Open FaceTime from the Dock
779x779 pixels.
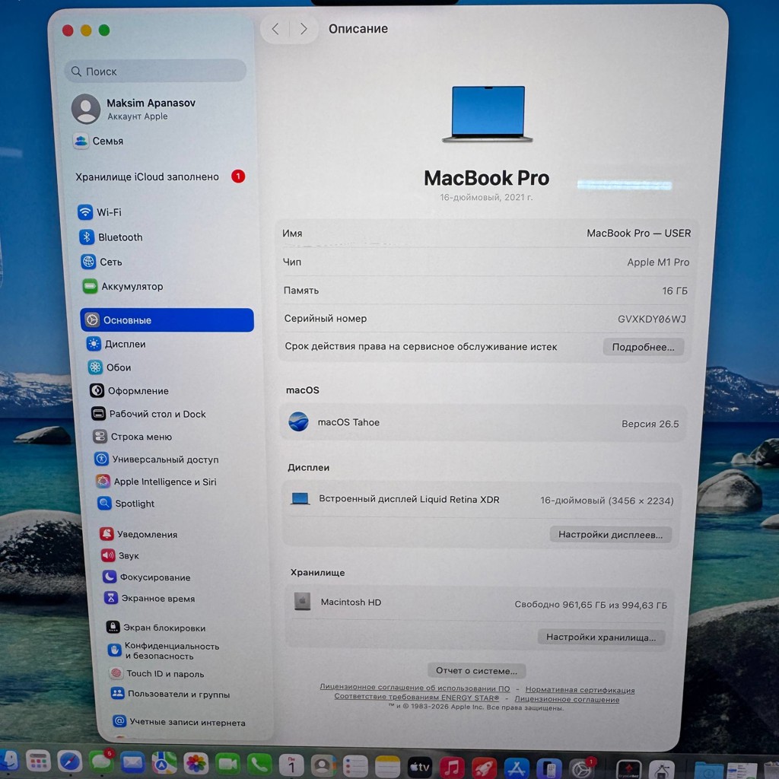coord(227,764)
